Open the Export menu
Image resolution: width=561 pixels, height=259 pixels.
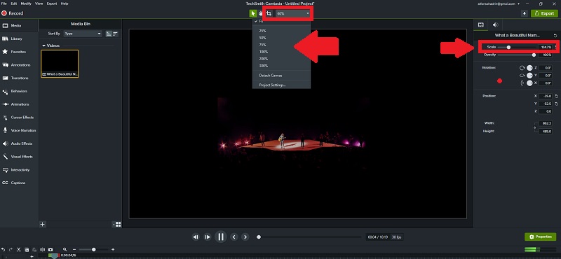pos(52,3)
